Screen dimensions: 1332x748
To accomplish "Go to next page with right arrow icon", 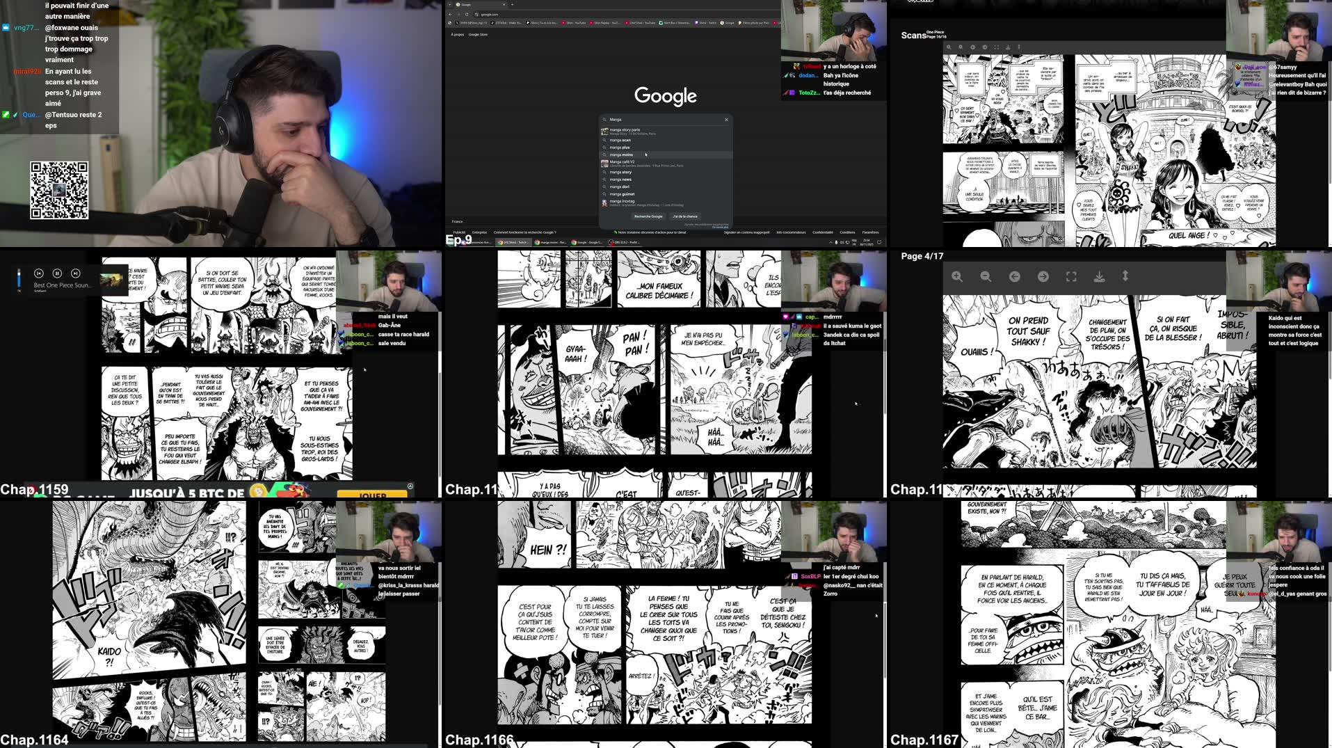I will 1042,277.
